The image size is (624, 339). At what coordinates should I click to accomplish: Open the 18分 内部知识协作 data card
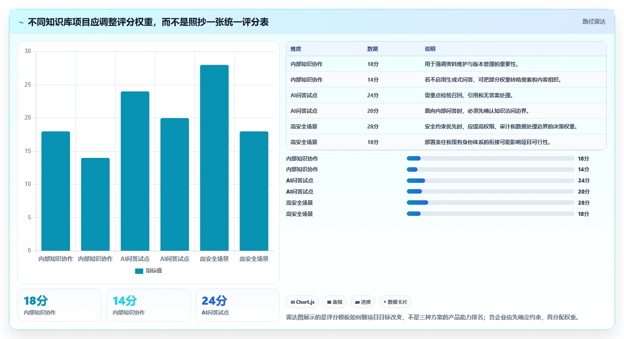click(59, 305)
